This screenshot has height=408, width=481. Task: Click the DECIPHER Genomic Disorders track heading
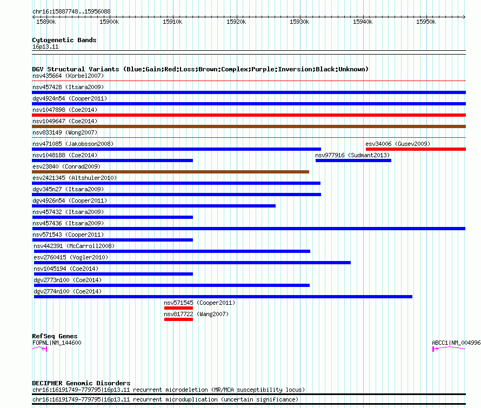[81, 383]
